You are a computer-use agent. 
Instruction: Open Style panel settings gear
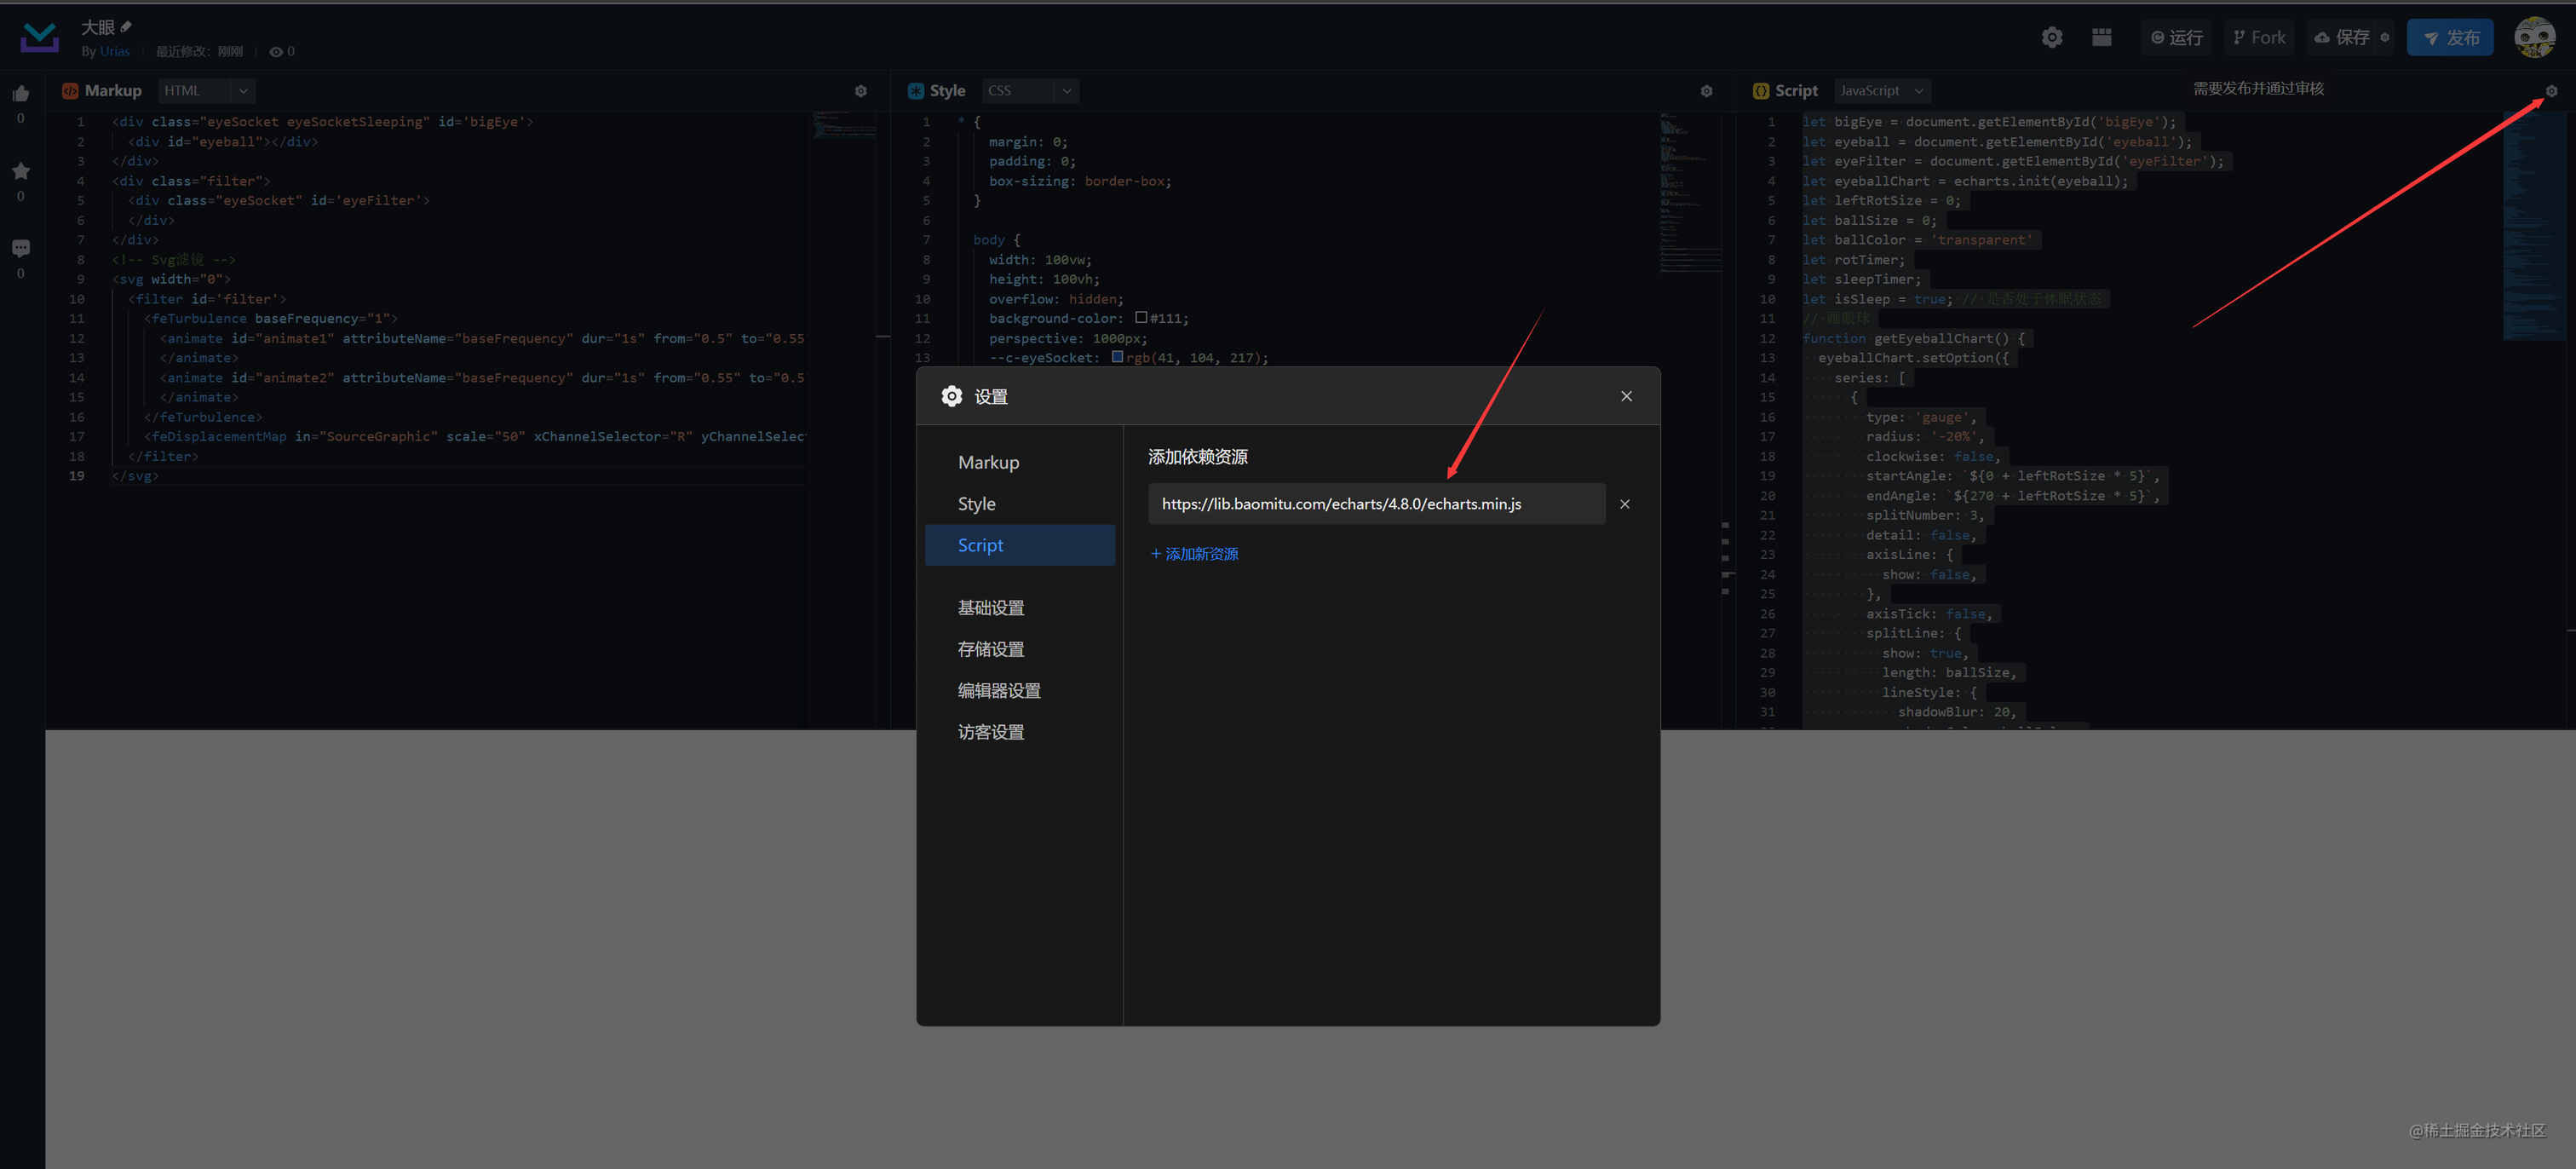tap(1707, 91)
